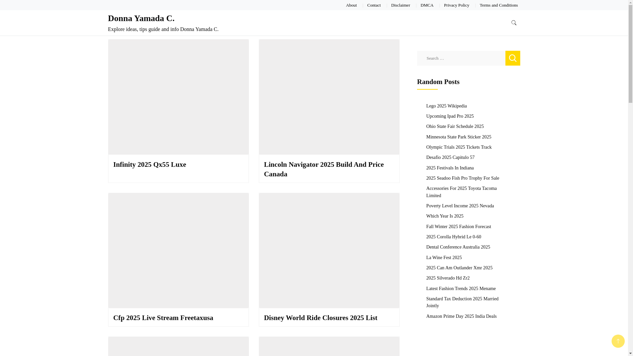The height and width of the screenshot is (356, 633).
Task: Open Standard Tax Deduction 2025 Married link
Action: coord(462,302)
